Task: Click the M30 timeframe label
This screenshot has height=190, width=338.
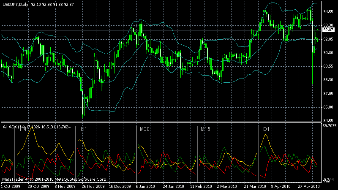Action: 144,129
